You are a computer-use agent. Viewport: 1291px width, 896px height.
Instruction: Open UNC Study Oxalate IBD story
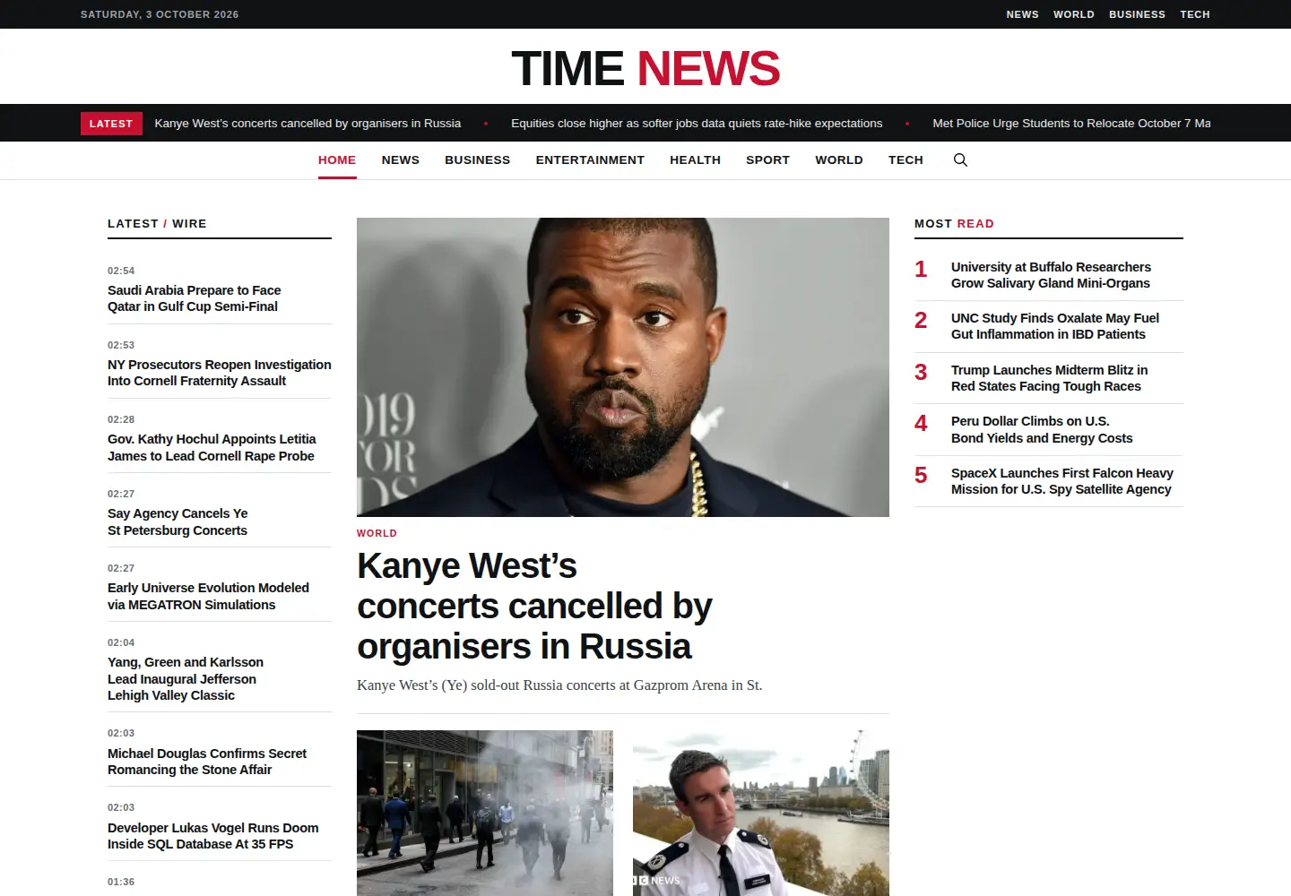[1055, 326]
